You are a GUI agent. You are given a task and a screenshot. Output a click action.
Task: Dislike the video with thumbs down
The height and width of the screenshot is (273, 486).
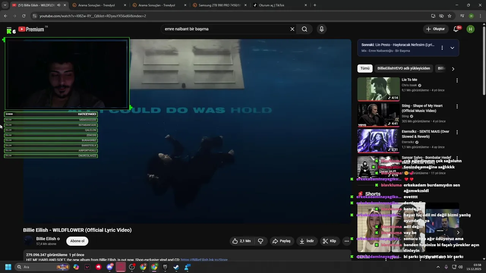click(x=260, y=241)
